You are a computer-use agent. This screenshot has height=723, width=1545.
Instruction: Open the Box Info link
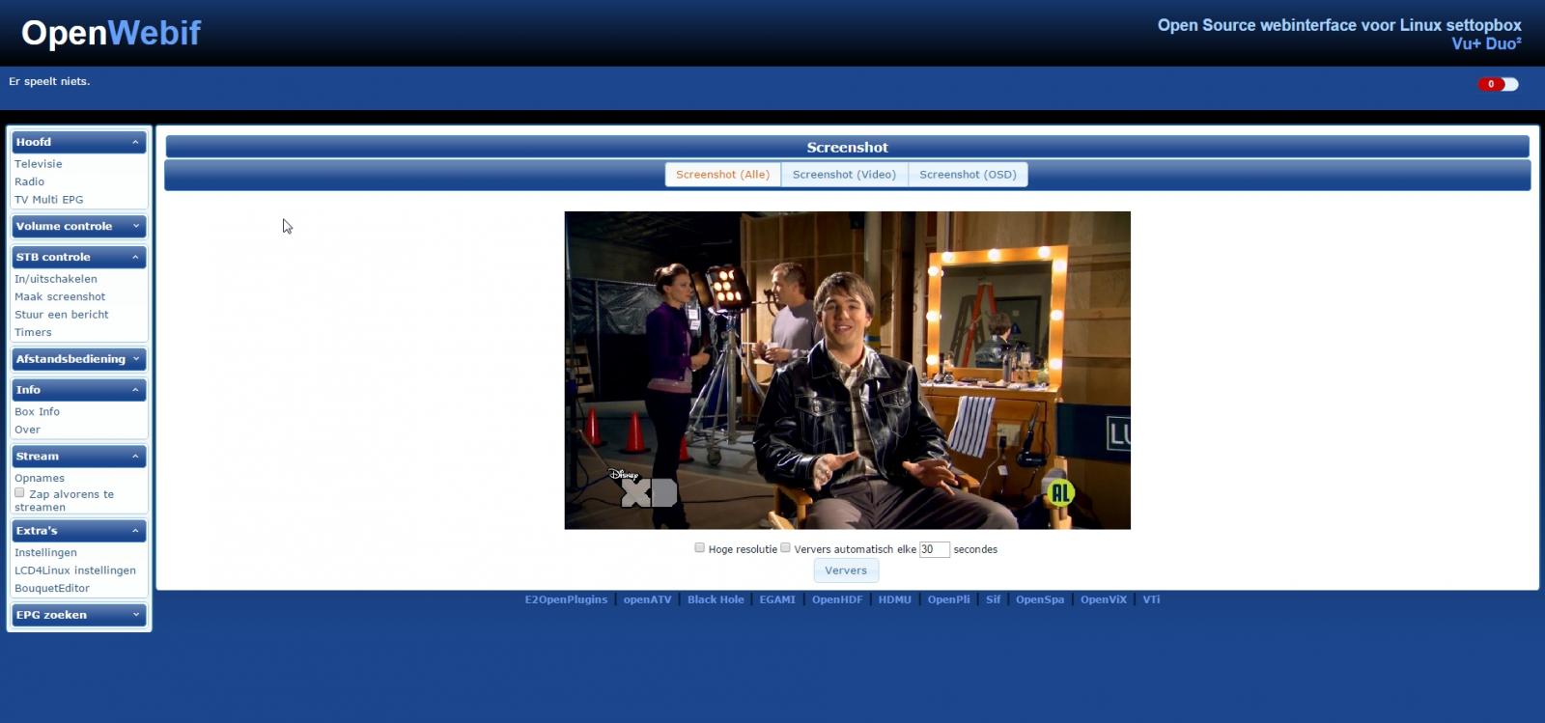(37, 412)
